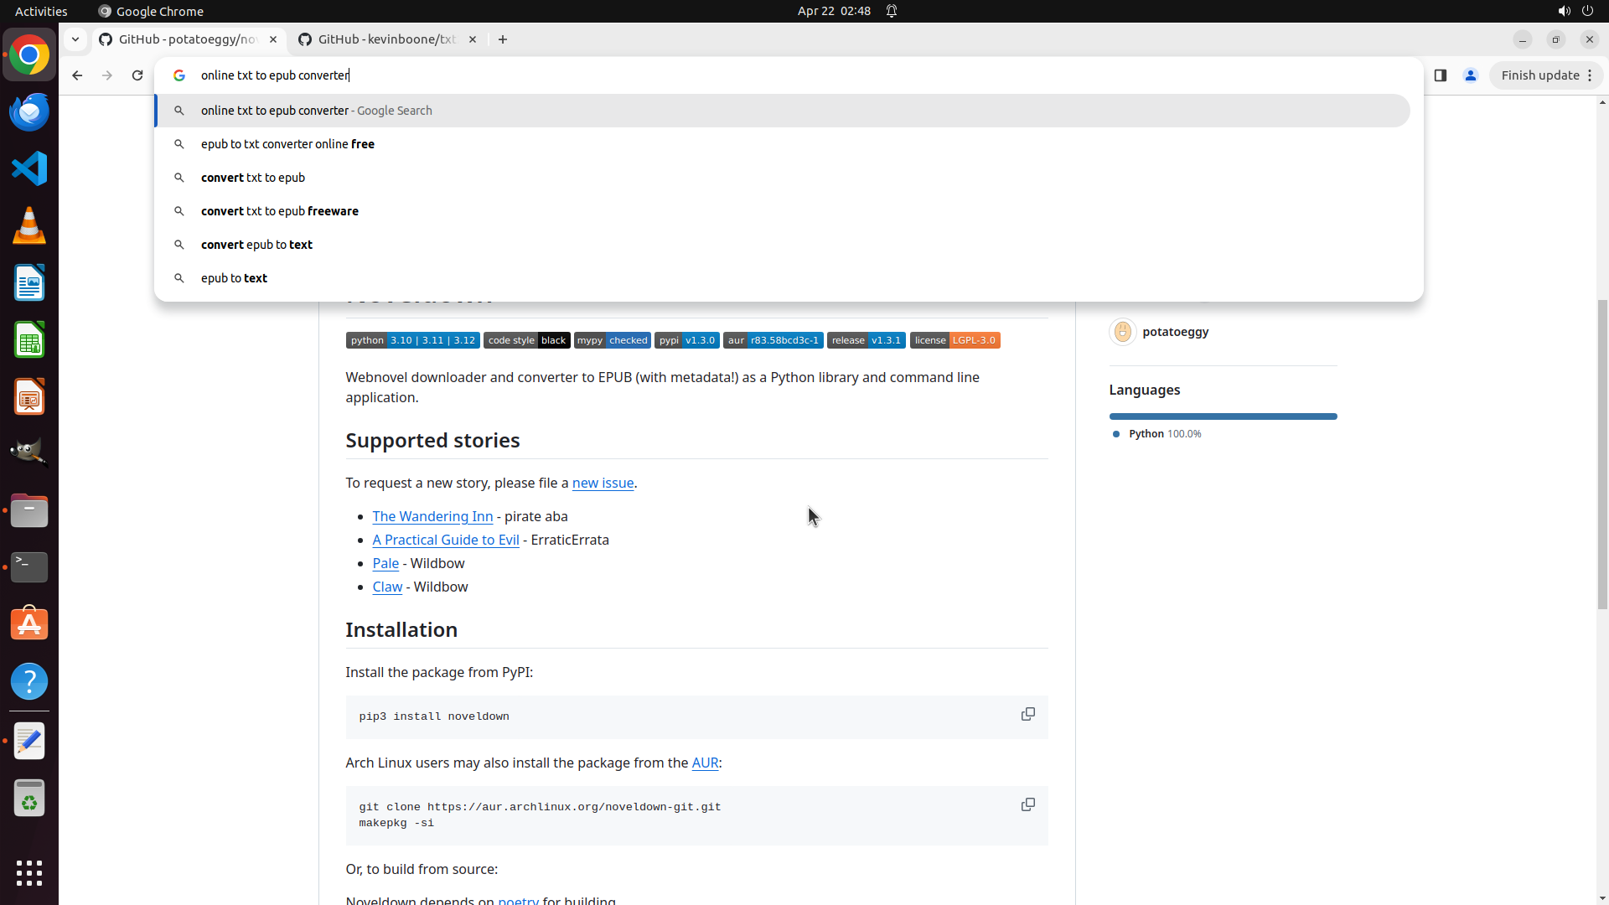This screenshot has width=1609, height=905.
Task: Open The Wandering Inn link
Action: [x=432, y=516]
